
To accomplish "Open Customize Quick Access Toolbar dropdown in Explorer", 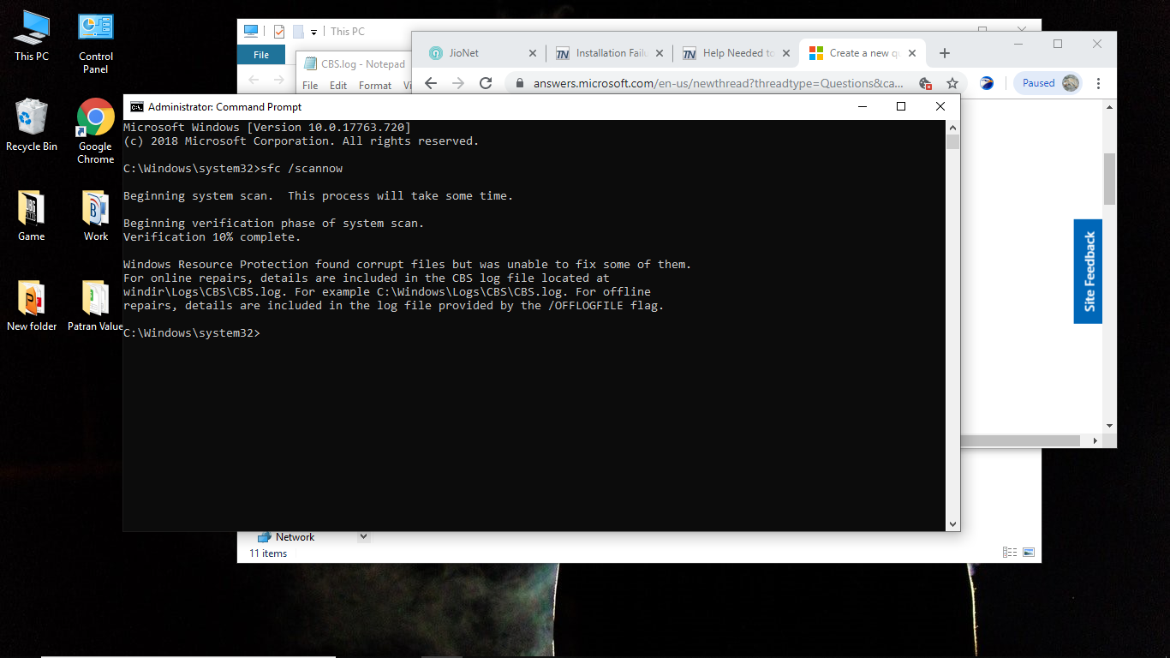I will (313, 32).
